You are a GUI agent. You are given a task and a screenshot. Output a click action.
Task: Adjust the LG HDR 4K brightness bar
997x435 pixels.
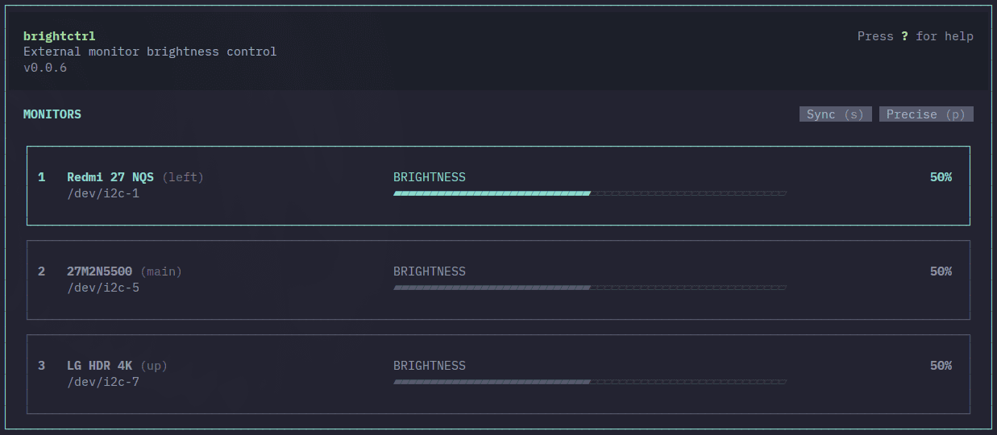coord(589,382)
